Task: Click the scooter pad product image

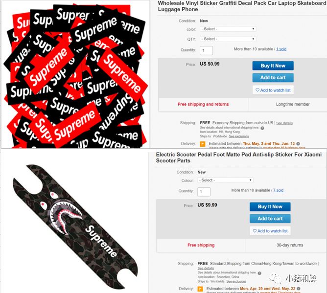Action: 75,226
